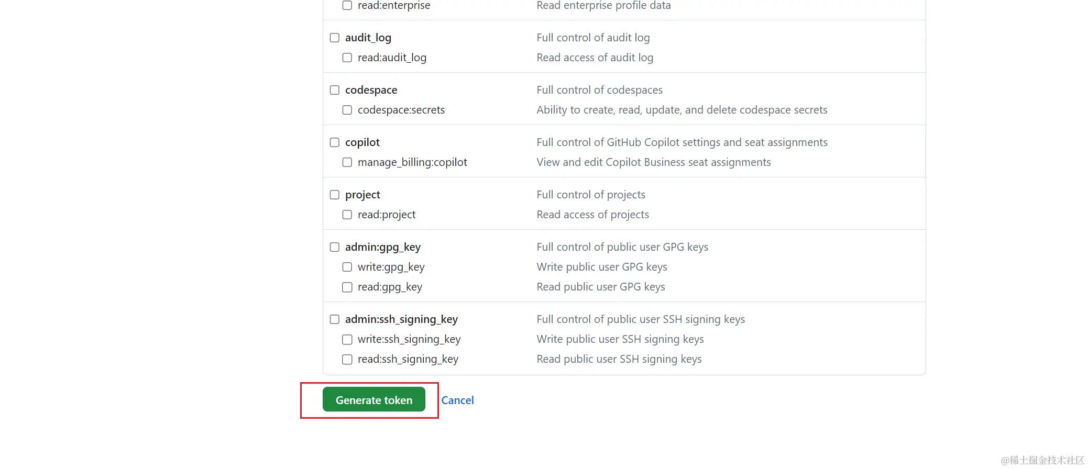The image size is (1088, 469).
Task: Check manage_billing:copilot scope
Action: (x=347, y=162)
